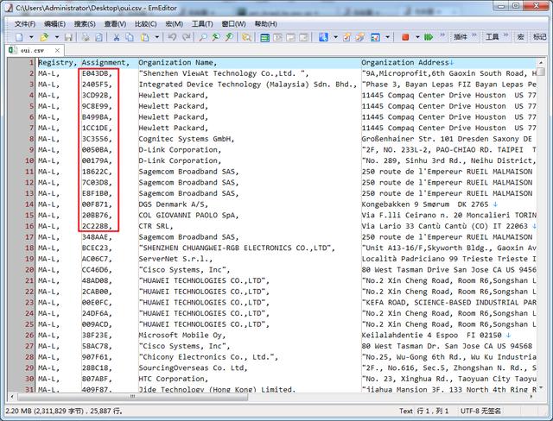The height and width of the screenshot is (421, 553).
Task: Cut selection using the scissors icon
Action: coord(116,36)
